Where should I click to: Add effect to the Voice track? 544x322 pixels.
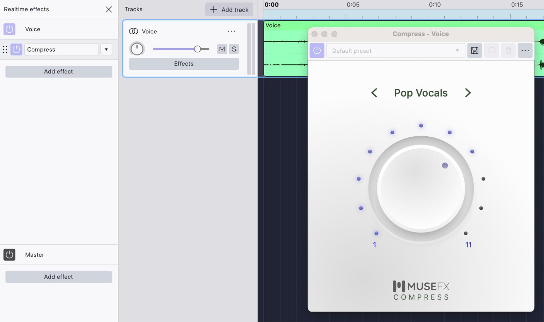(x=59, y=71)
